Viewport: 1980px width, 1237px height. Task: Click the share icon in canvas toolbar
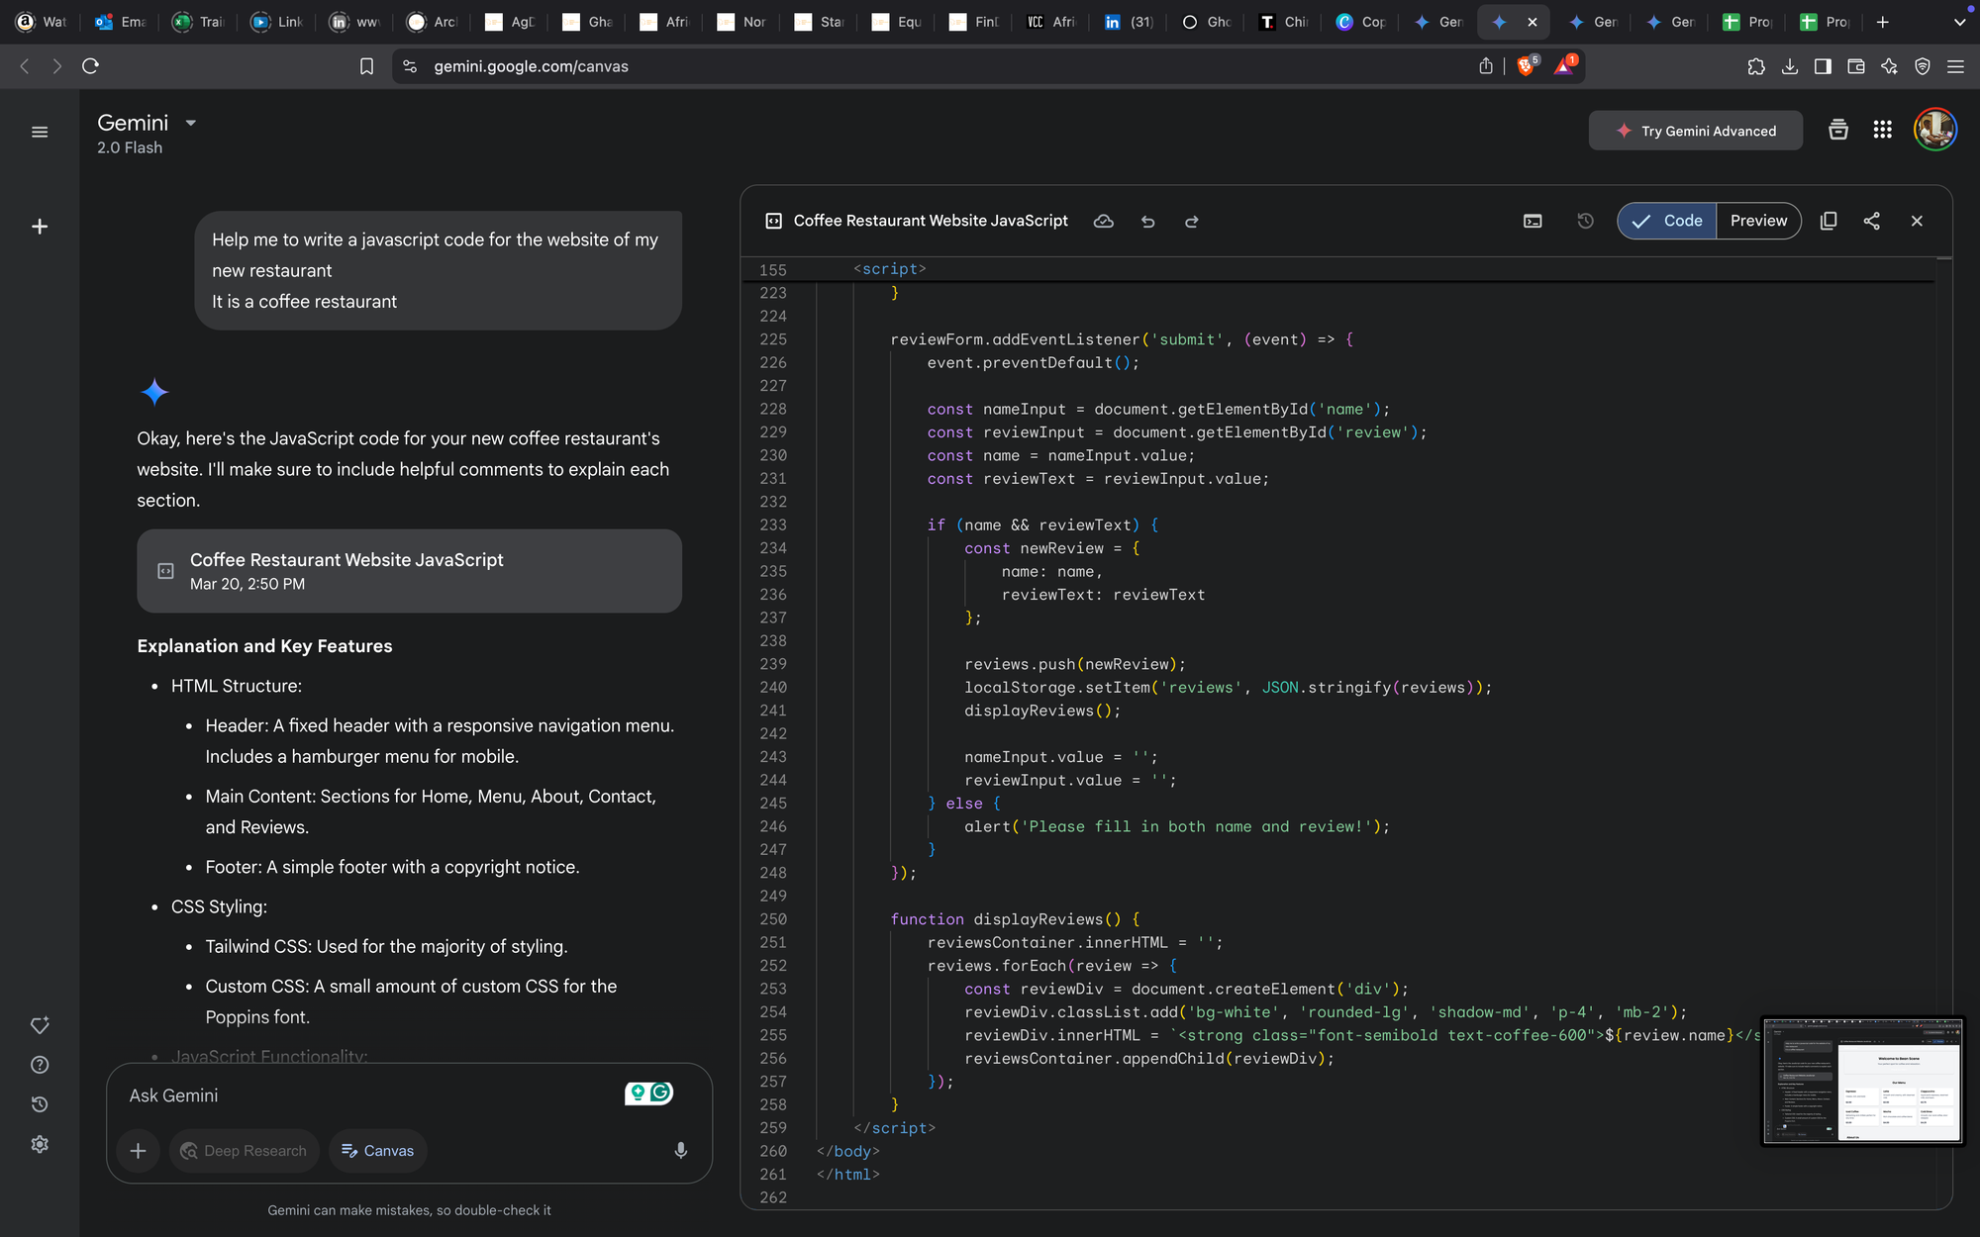tap(1871, 222)
